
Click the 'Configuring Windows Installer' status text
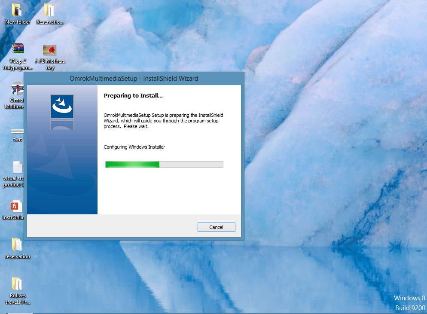[134, 147]
